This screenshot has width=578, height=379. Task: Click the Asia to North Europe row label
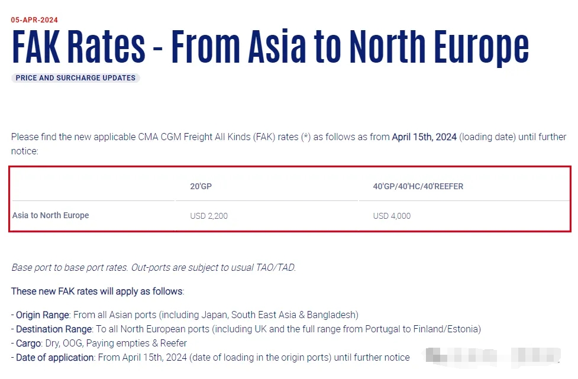[x=51, y=215]
